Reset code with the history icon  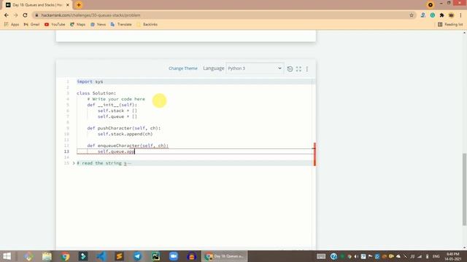[x=290, y=69]
